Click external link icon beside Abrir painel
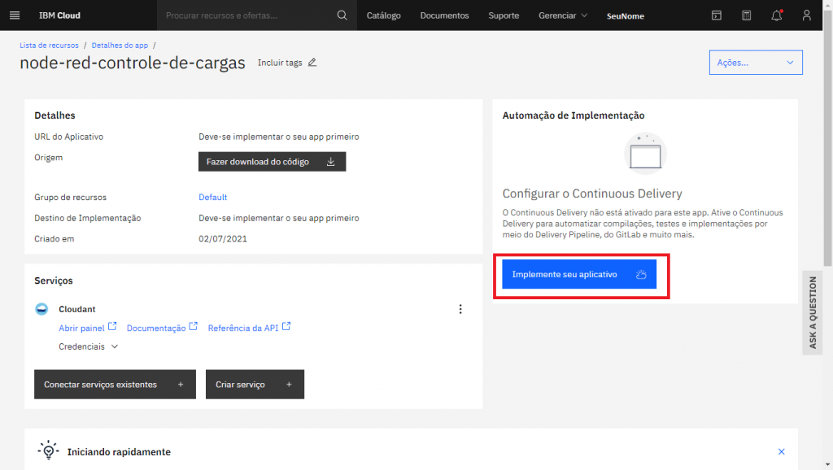Screen dimensions: 833x470 (x=112, y=327)
